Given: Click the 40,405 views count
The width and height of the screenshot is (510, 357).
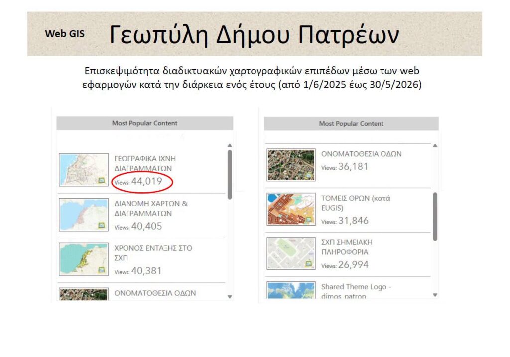Looking at the screenshot, I should tap(147, 226).
